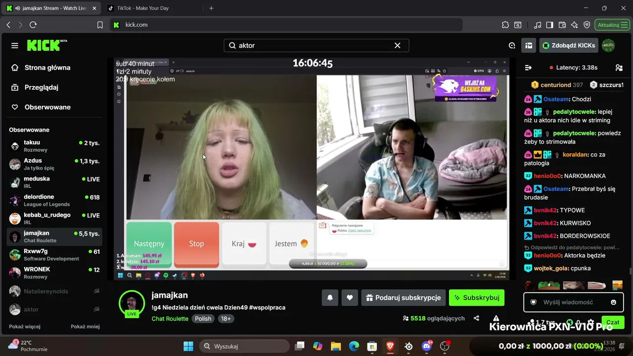This screenshot has width=633, height=356.
Task: Open the Leo AI sparkle icon
Action: point(574,25)
